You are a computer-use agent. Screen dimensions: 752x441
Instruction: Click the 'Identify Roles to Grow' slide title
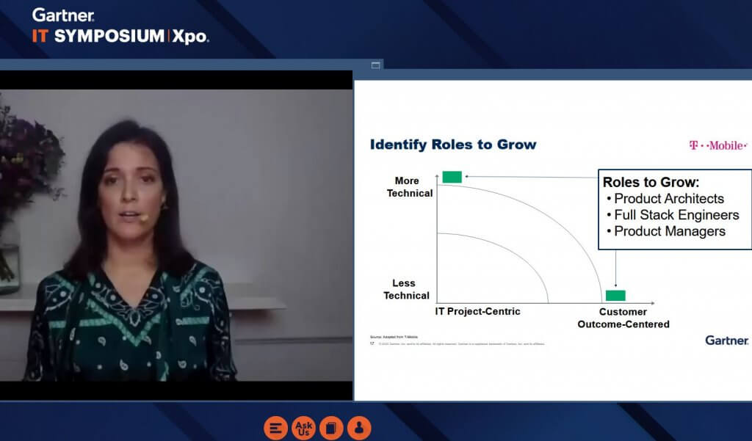pos(452,145)
